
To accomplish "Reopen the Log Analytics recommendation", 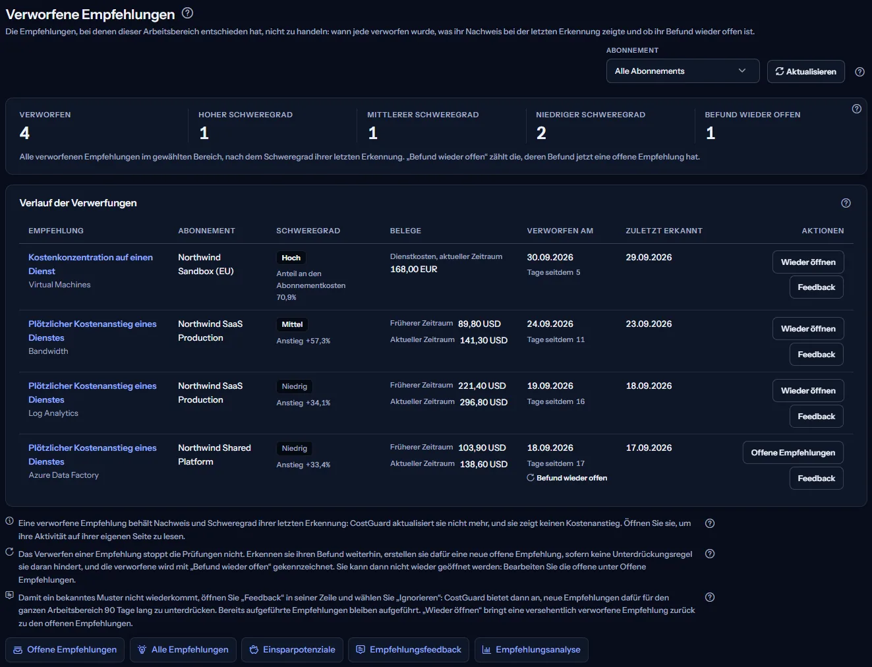I will [808, 391].
